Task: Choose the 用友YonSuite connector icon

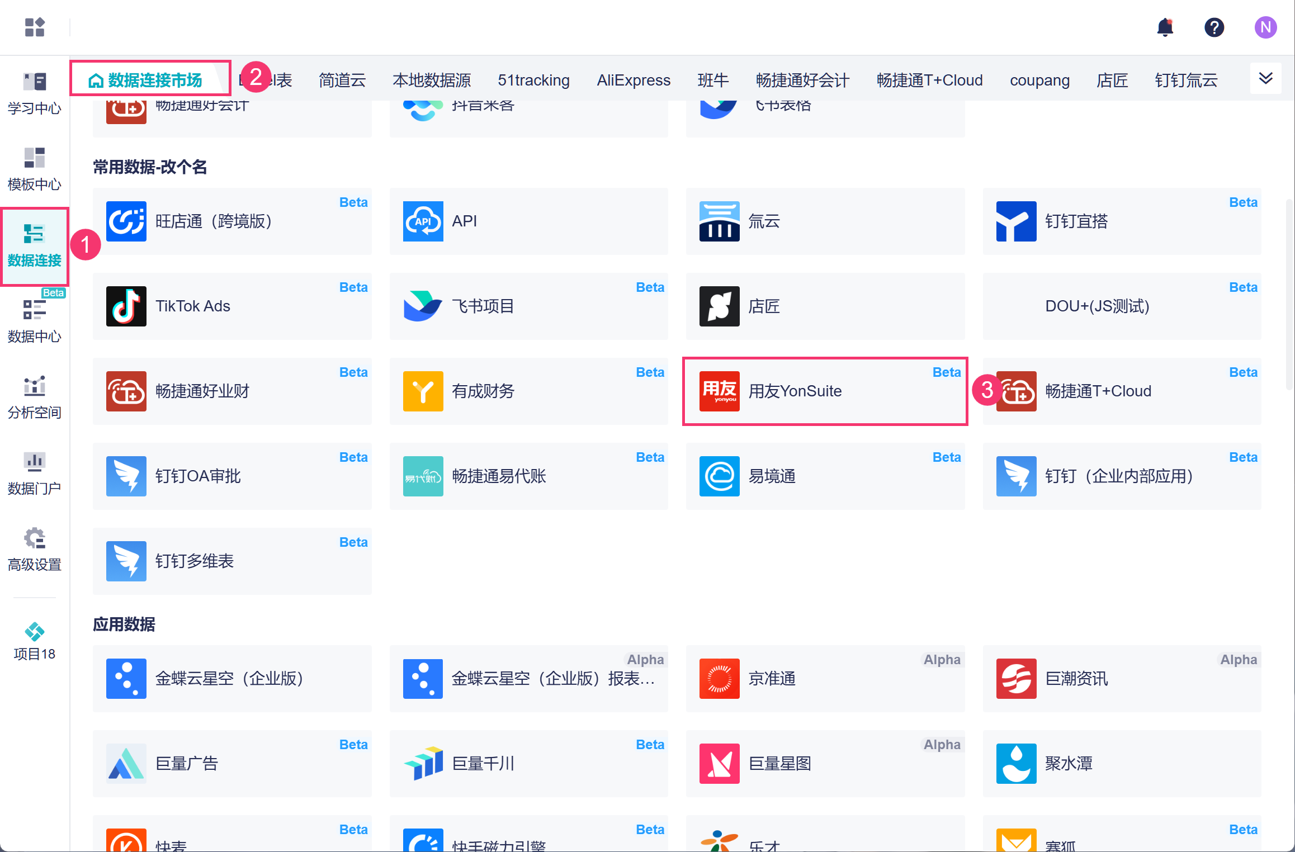Action: 720,391
